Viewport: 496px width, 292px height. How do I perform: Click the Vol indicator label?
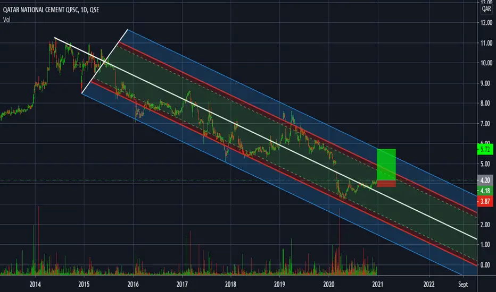(x=6, y=20)
